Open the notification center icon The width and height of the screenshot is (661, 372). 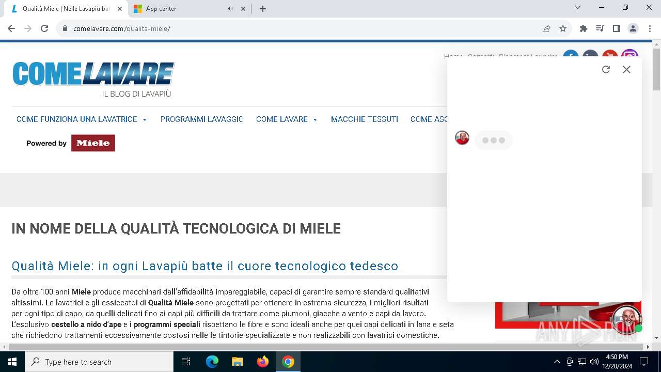(644, 362)
